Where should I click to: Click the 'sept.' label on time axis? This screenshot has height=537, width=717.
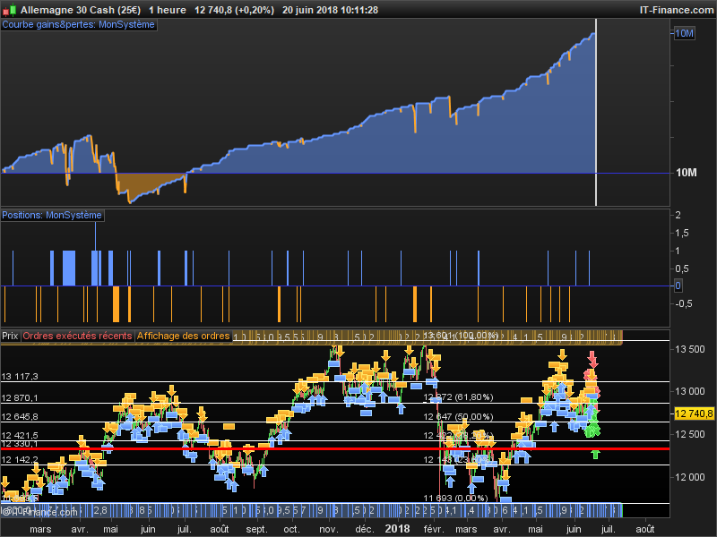click(256, 529)
